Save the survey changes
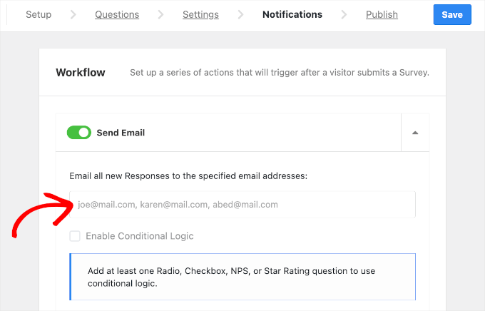Image resolution: width=485 pixels, height=311 pixels. 451,14
